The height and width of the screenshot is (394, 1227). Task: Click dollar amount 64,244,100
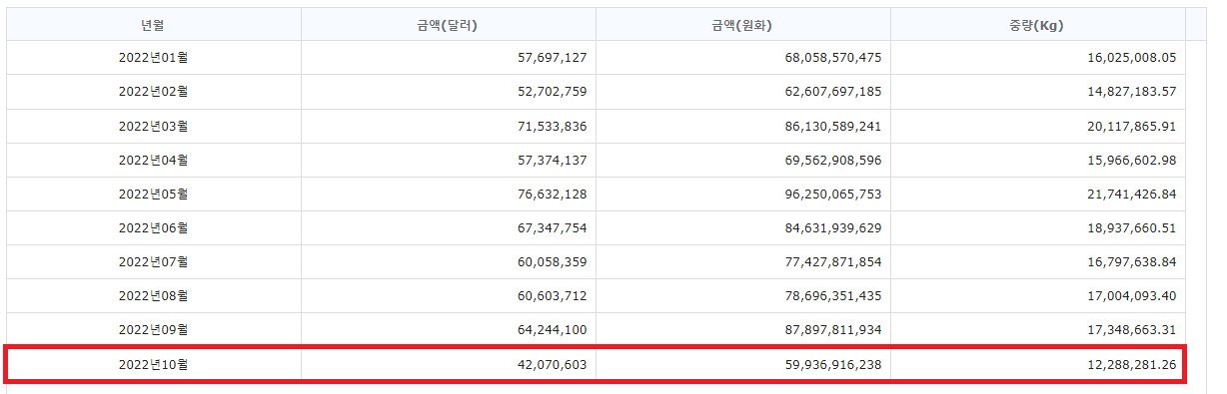(x=553, y=329)
